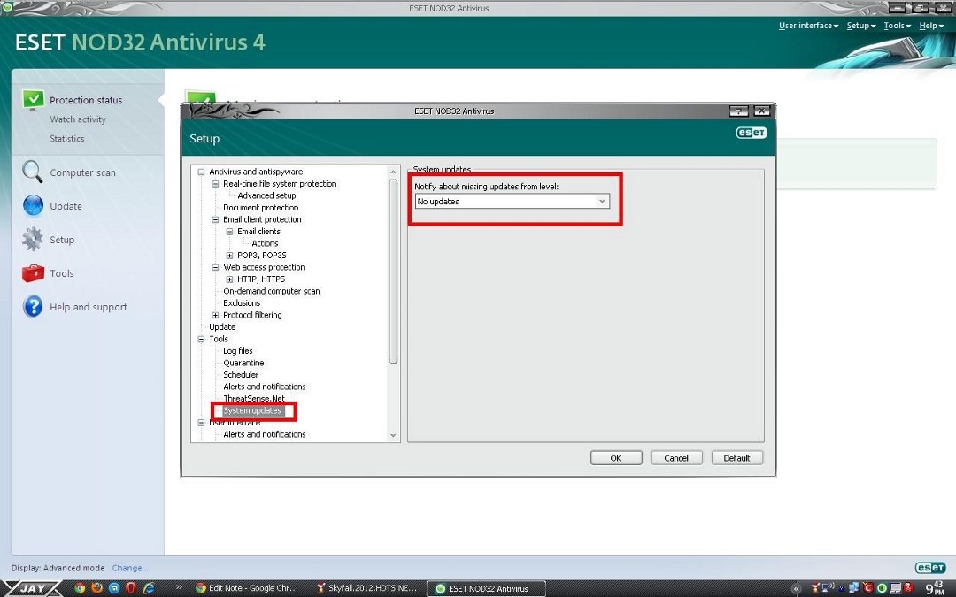Open the JAY start button
This screenshot has height=597, width=956.
32,588
